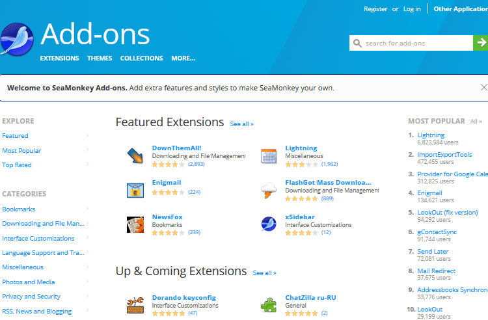Click the Log in link
This screenshot has height=320, width=488.
click(412, 9)
